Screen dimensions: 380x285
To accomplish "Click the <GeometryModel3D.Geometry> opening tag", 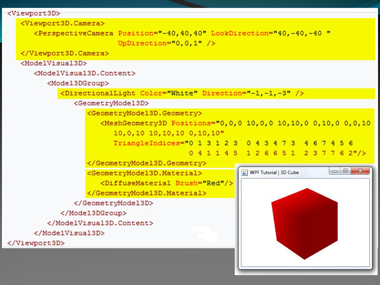I will click(144, 113).
